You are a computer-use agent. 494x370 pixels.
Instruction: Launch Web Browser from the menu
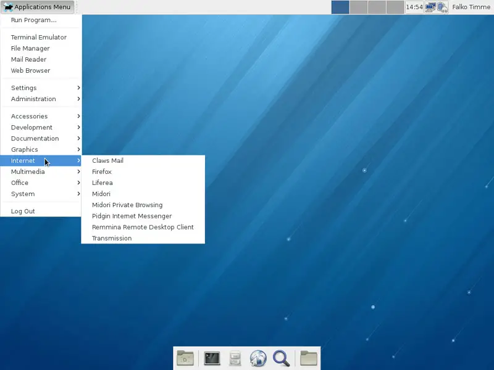(41, 70)
